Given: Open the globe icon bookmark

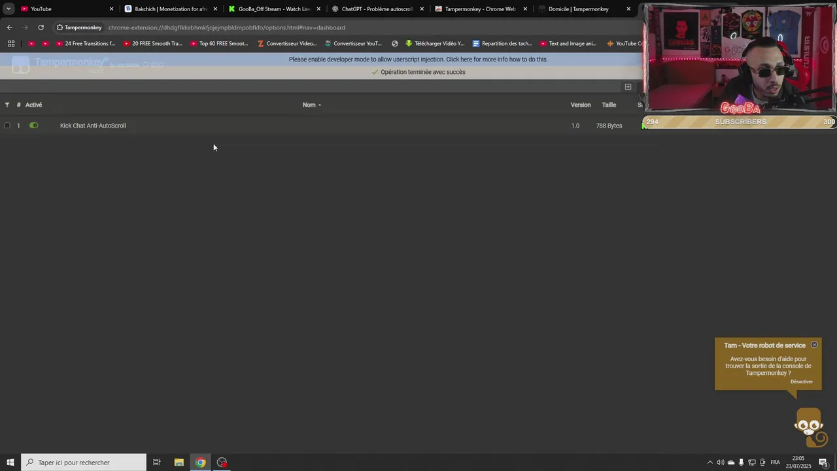Looking at the screenshot, I should [395, 44].
